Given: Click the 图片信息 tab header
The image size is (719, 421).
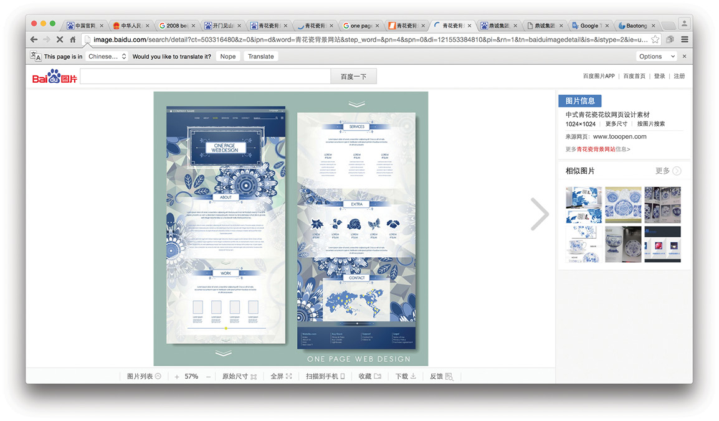Looking at the screenshot, I should (x=580, y=101).
